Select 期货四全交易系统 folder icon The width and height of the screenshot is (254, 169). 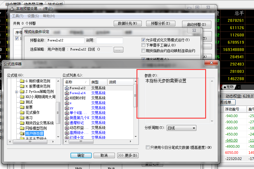pos(22,123)
